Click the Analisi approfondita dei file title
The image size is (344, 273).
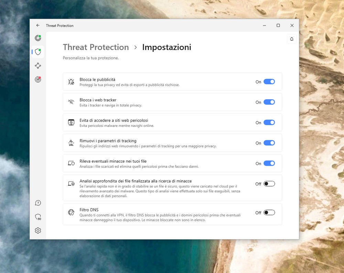point(136,181)
